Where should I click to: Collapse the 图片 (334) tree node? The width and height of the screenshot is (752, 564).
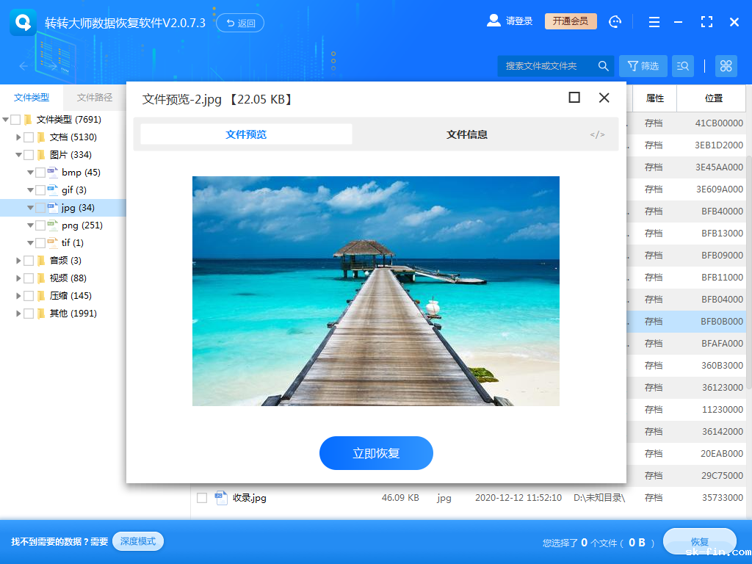tap(18, 154)
